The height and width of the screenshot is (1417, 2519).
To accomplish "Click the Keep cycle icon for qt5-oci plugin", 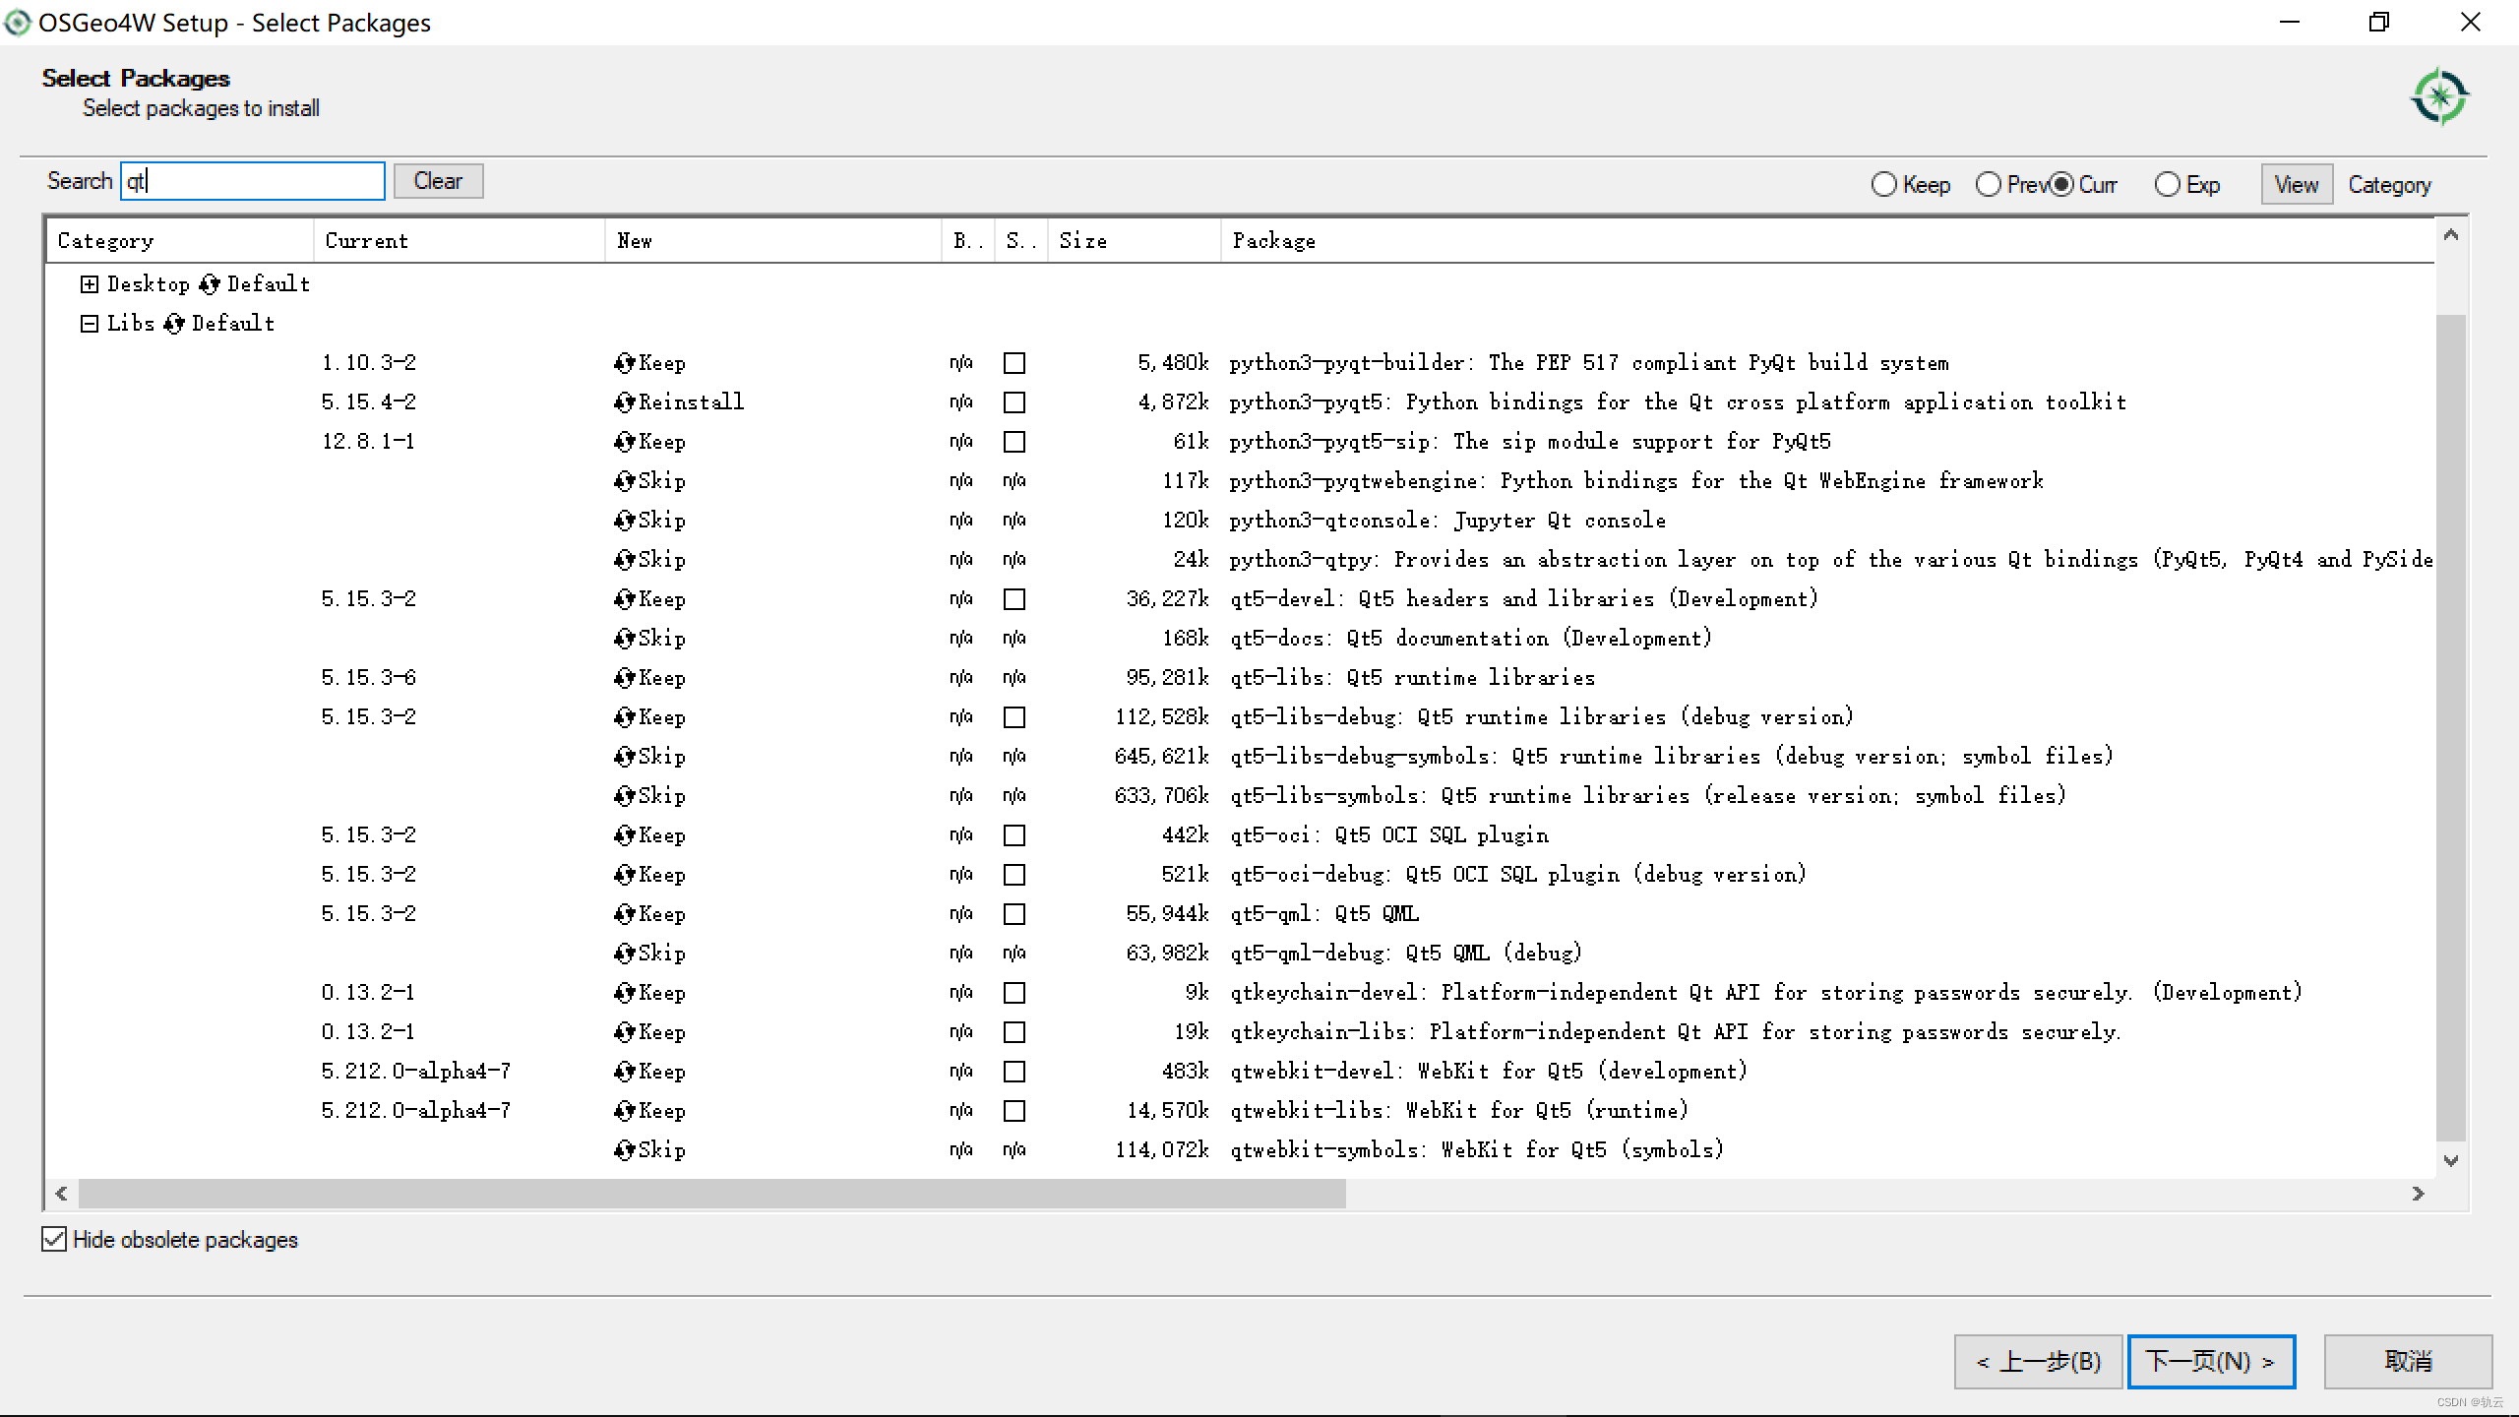I will point(624,835).
